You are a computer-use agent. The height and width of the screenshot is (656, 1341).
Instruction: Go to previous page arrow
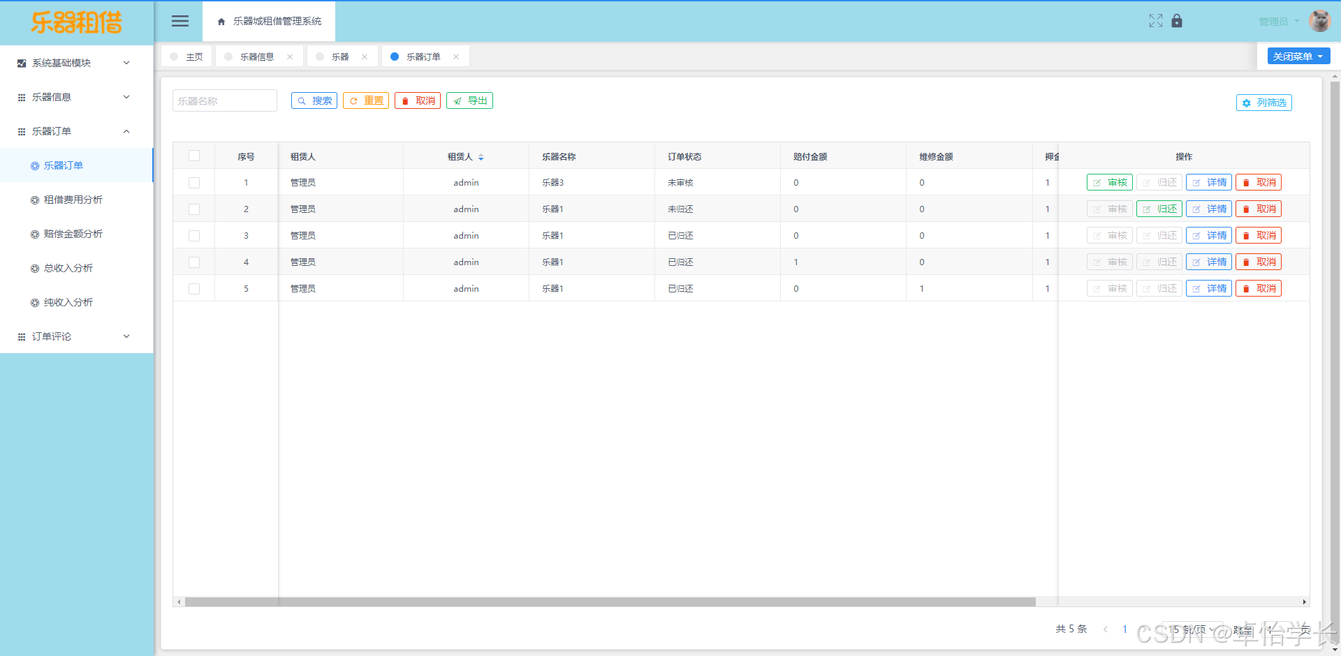click(1106, 629)
